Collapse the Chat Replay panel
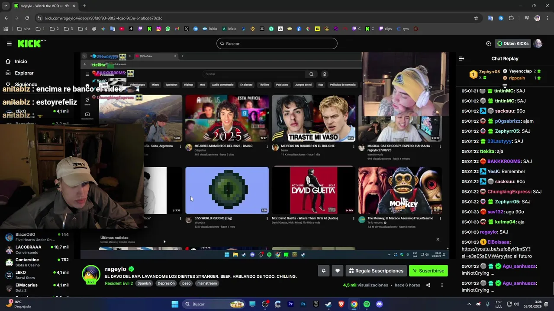Viewport: 554px width, 311px height. pos(461,58)
